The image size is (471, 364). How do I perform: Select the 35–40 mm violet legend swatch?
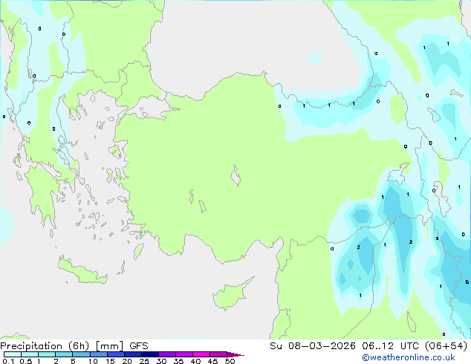click(x=184, y=354)
